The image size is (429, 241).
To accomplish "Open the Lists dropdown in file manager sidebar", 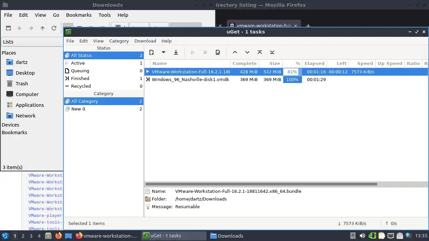I will click(x=32, y=42).
